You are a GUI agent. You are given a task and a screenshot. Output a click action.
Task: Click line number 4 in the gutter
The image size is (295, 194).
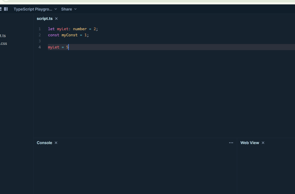click(x=40, y=47)
